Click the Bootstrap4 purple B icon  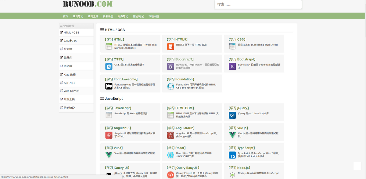coord(232,66)
